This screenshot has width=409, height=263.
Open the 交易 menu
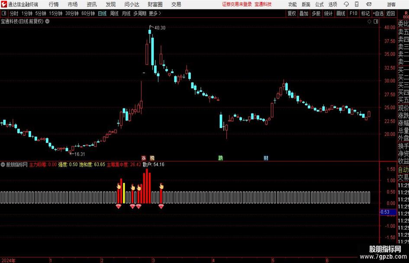pyautogui.click(x=176, y=4)
